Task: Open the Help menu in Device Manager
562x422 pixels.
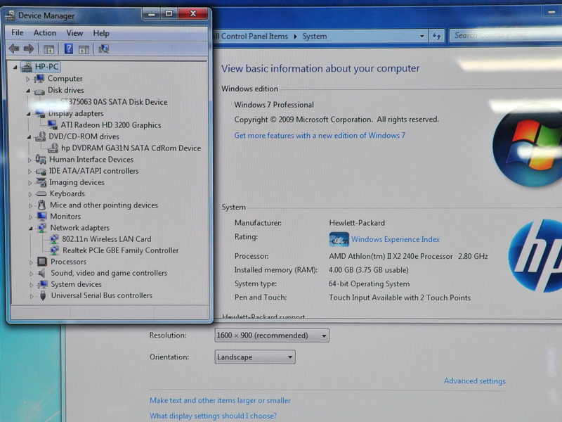Action: [x=101, y=33]
